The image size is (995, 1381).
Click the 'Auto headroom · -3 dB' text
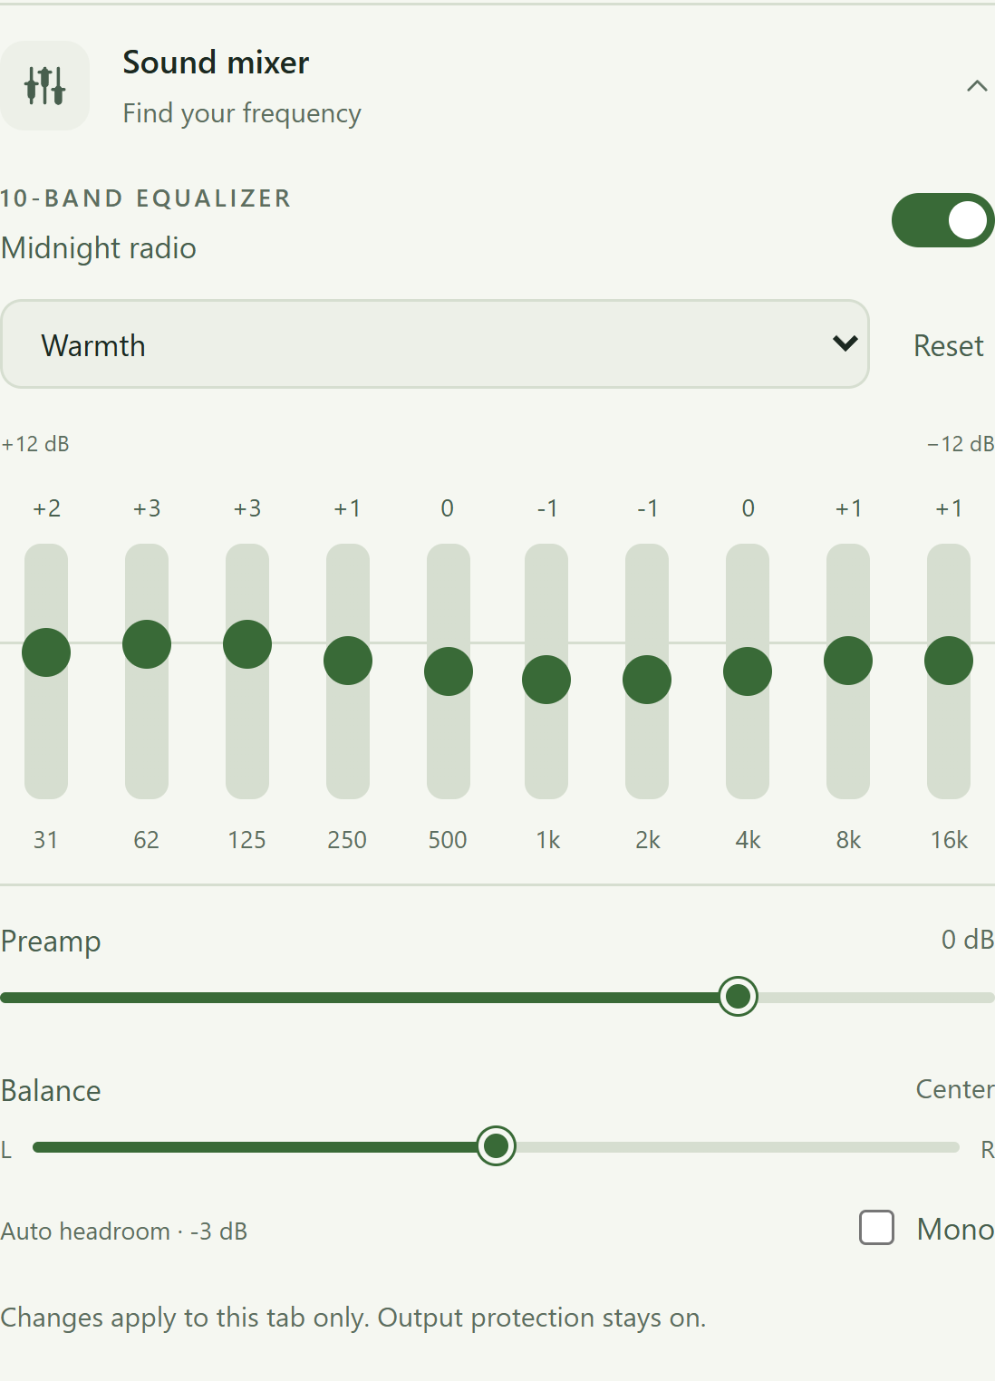coord(124,1231)
